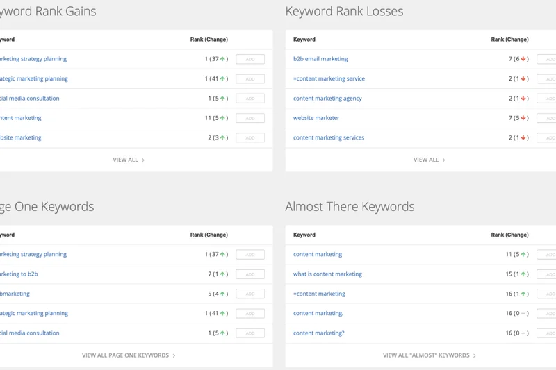Click the content marketing? keyword in Almost There

(x=318, y=333)
